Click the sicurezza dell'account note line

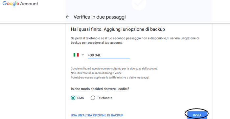pyautogui.click(x=114, y=68)
